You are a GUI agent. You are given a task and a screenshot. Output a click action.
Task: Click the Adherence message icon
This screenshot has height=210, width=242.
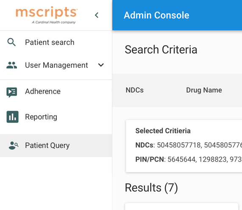click(x=12, y=92)
